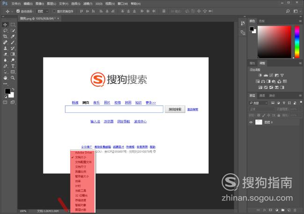Open the Color panel flyout menu

pyautogui.click(x=300, y=21)
